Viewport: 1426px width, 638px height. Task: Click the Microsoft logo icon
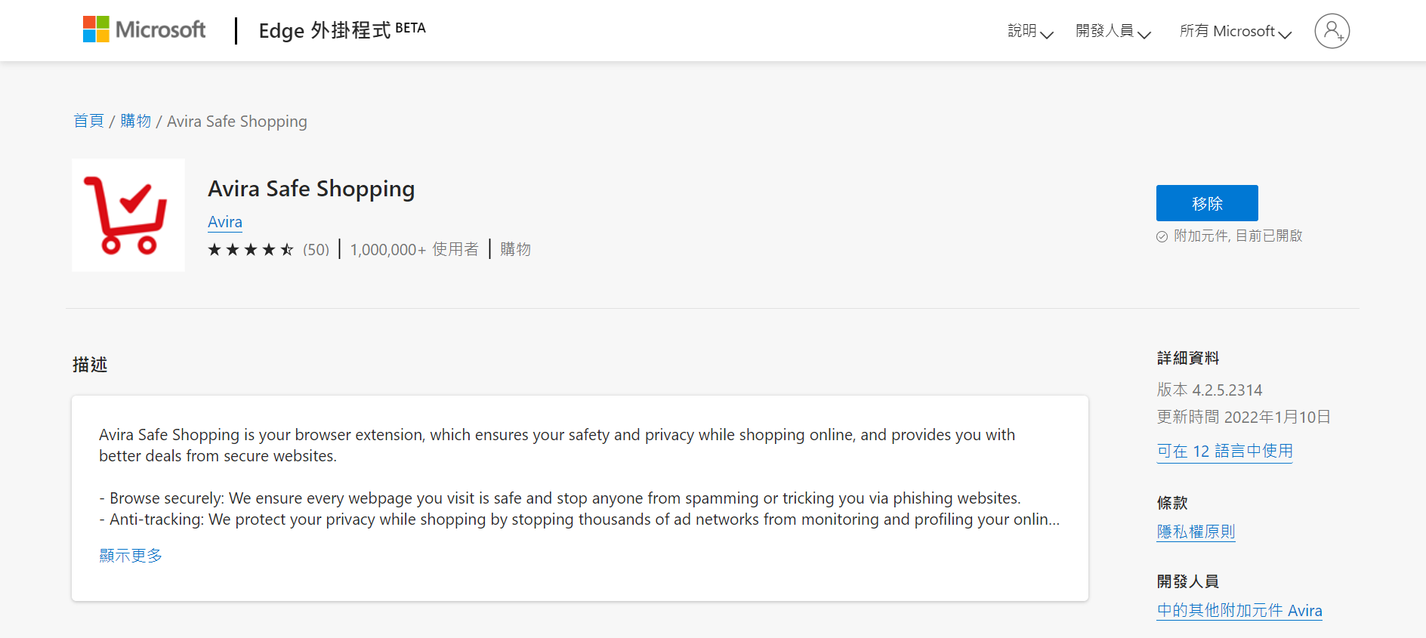point(96,29)
